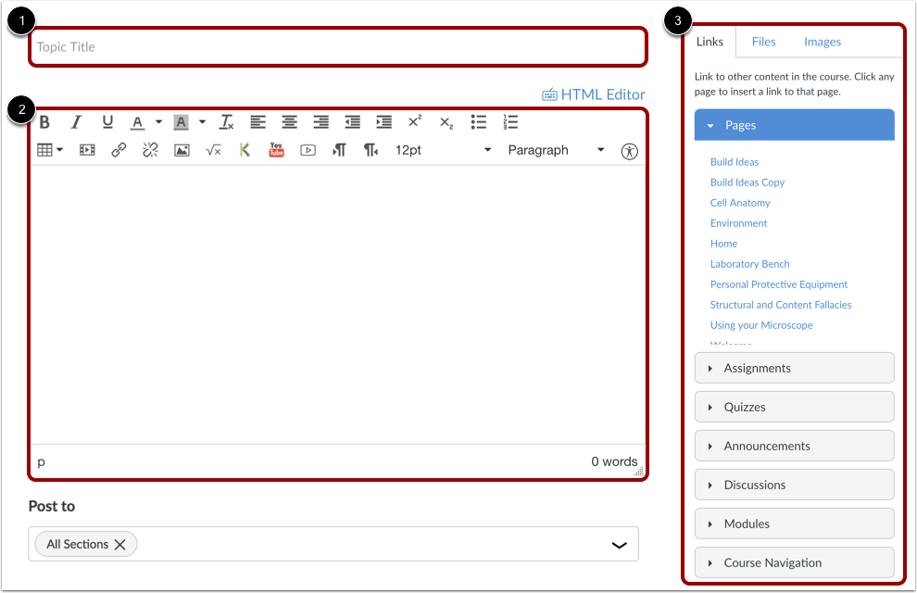Apply superscript formatting
The image size is (917, 593).
(x=415, y=121)
